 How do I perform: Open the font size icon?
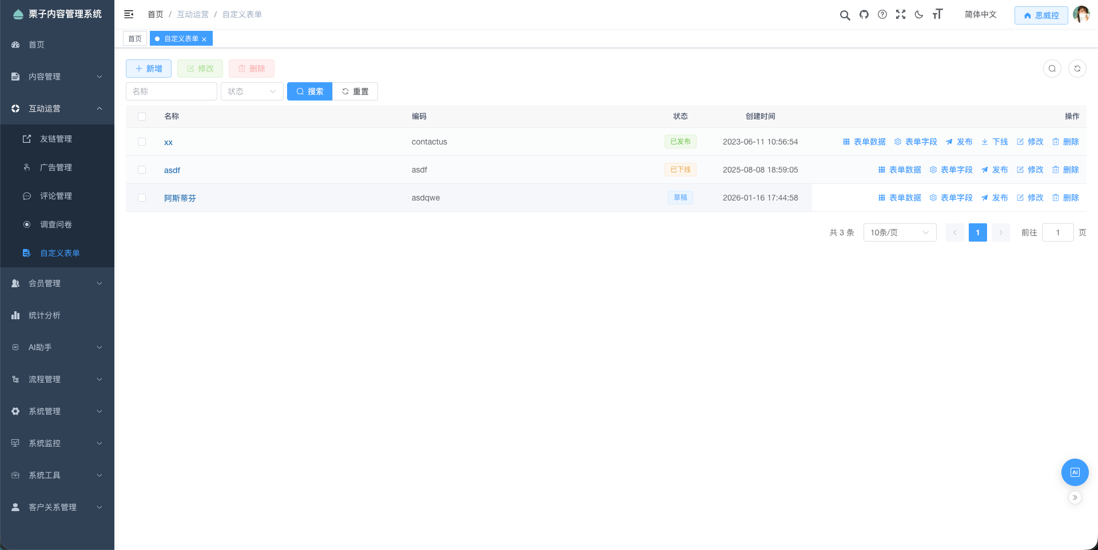937,14
